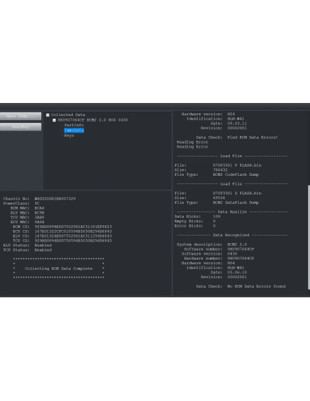Select the BCM2 2.0 H04 0430 tree entry

coord(93,120)
